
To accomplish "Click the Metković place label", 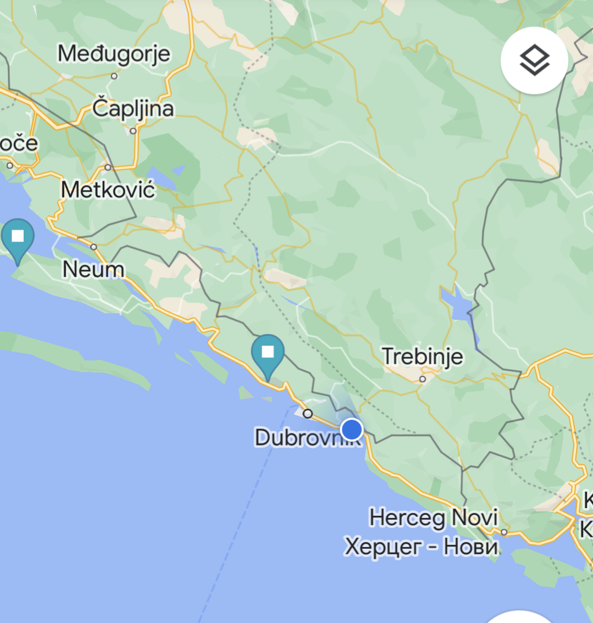I will pos(108,190).
